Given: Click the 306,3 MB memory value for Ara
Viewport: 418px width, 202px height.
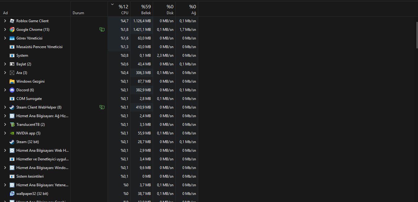Looking at the screenshot, I should [x=144, y=73].
